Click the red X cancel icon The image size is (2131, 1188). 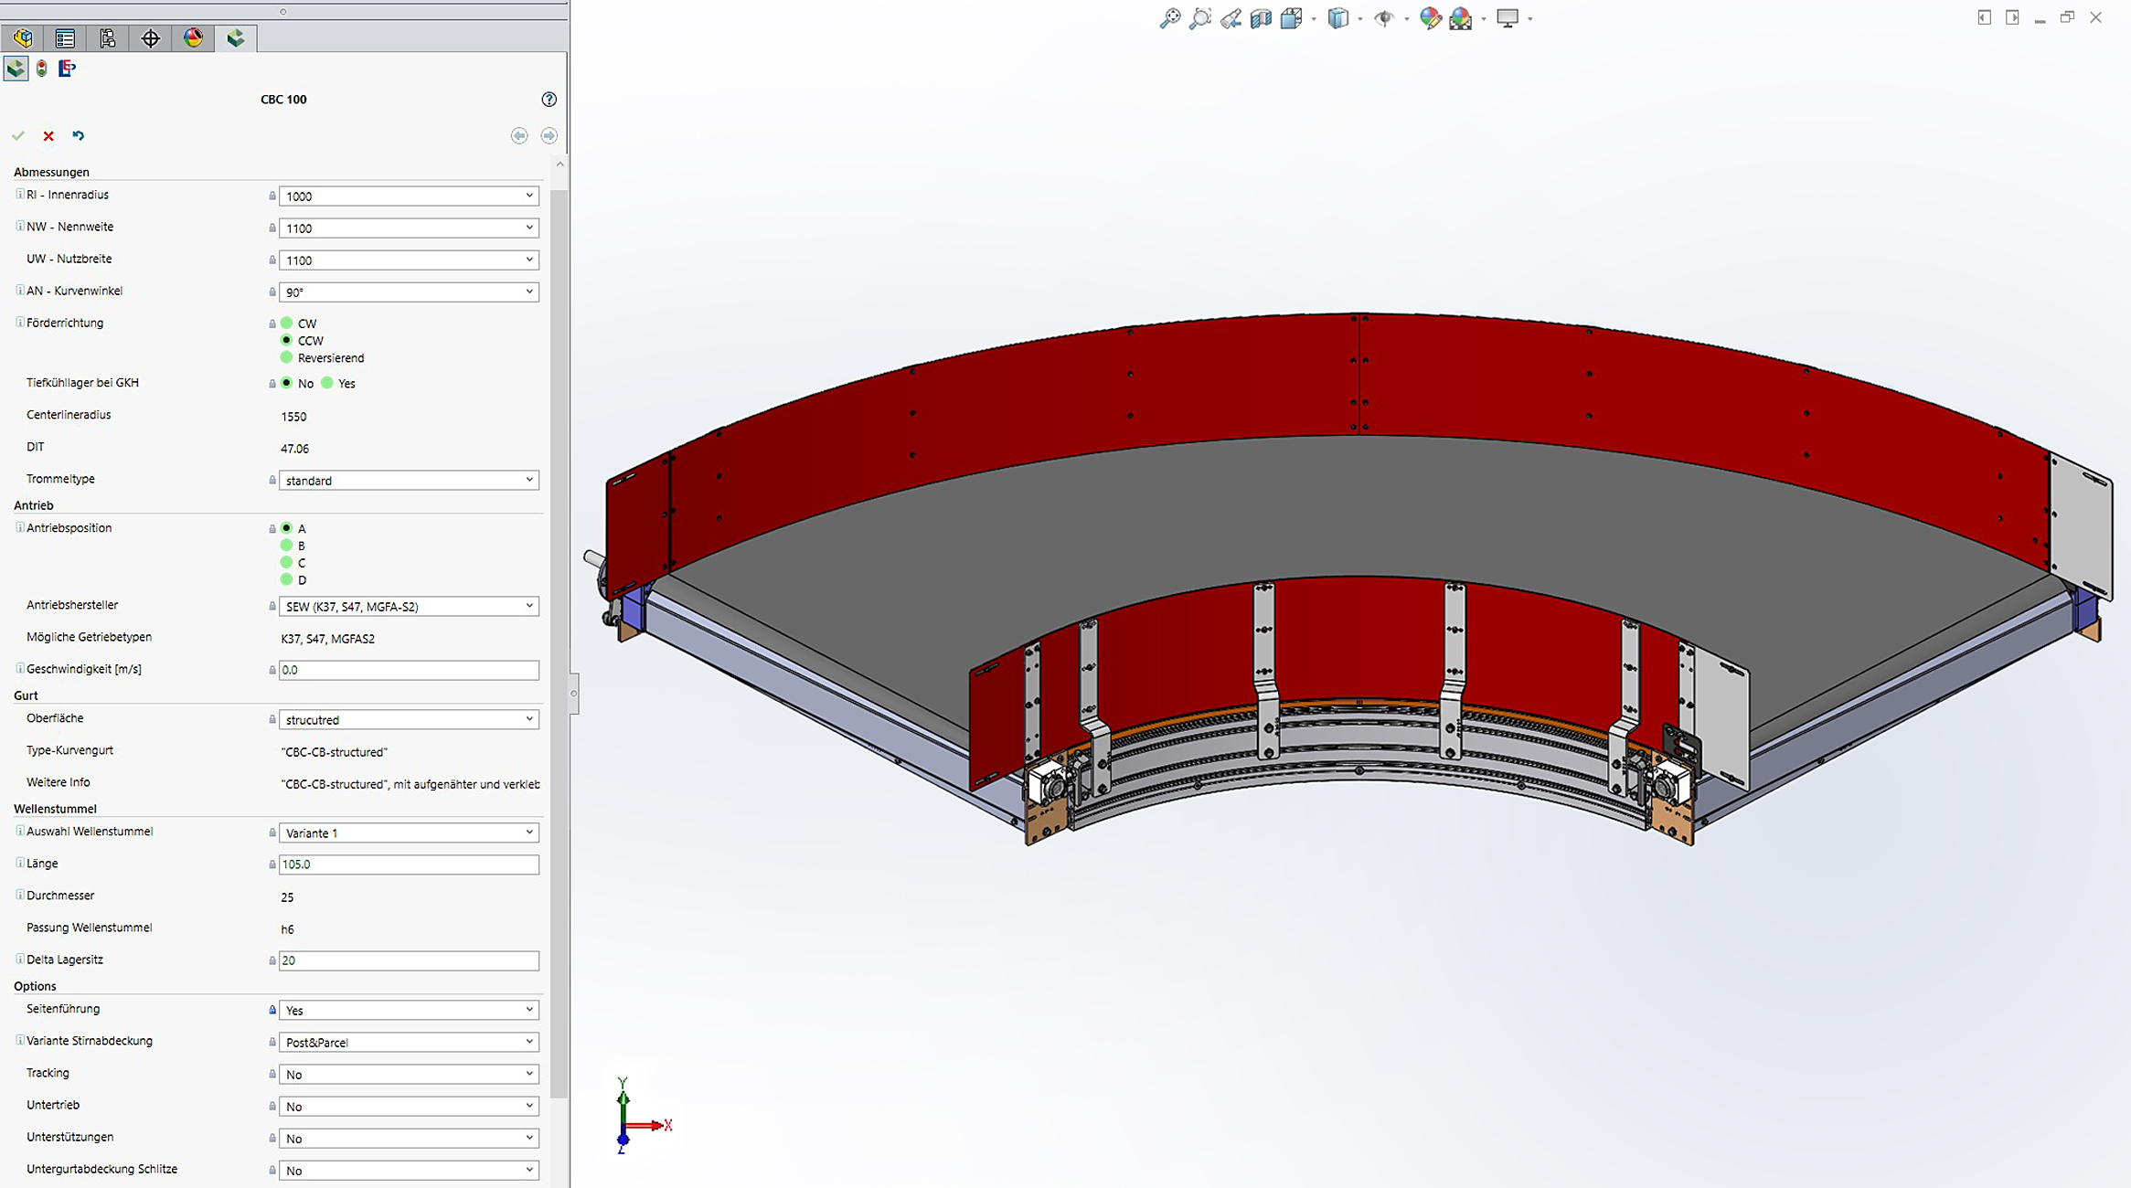pos(48,136)
